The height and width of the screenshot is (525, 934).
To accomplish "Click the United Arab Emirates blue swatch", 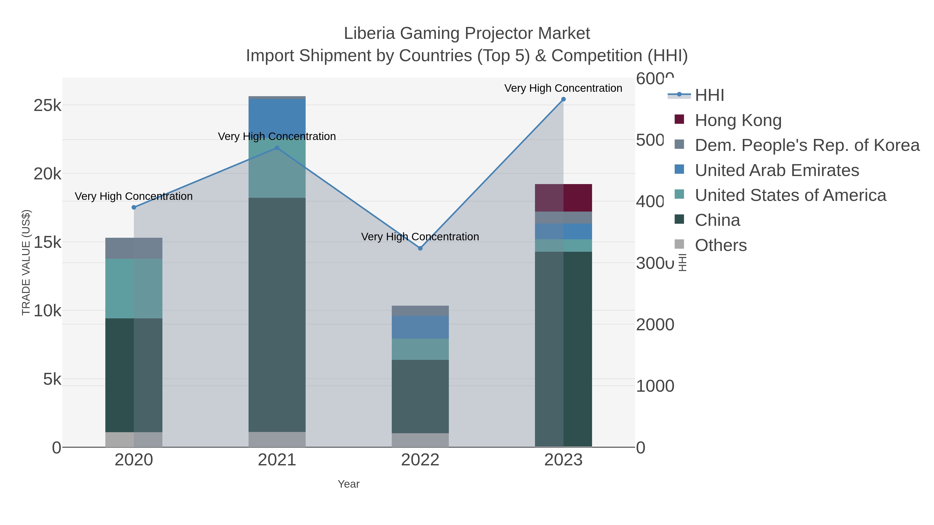I will pyautogui.click(x=679, y=169).
